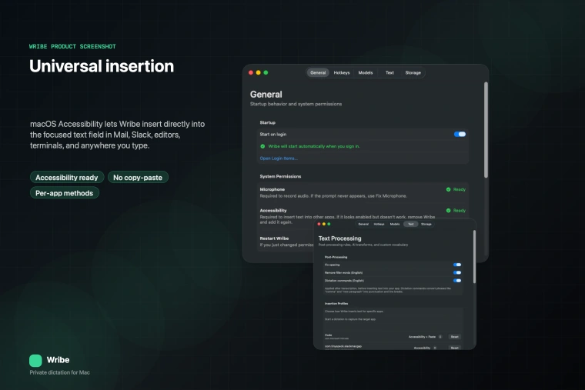Image resolution: width=585 pixels, height=390 pixels.
Task: Close the General settings window
Action: pyautogui.click(x=250, y=72)
